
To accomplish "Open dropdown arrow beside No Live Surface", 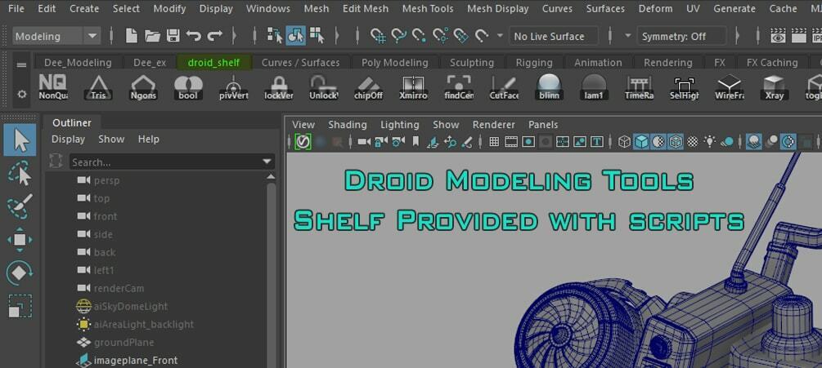I will click(500, 36).
